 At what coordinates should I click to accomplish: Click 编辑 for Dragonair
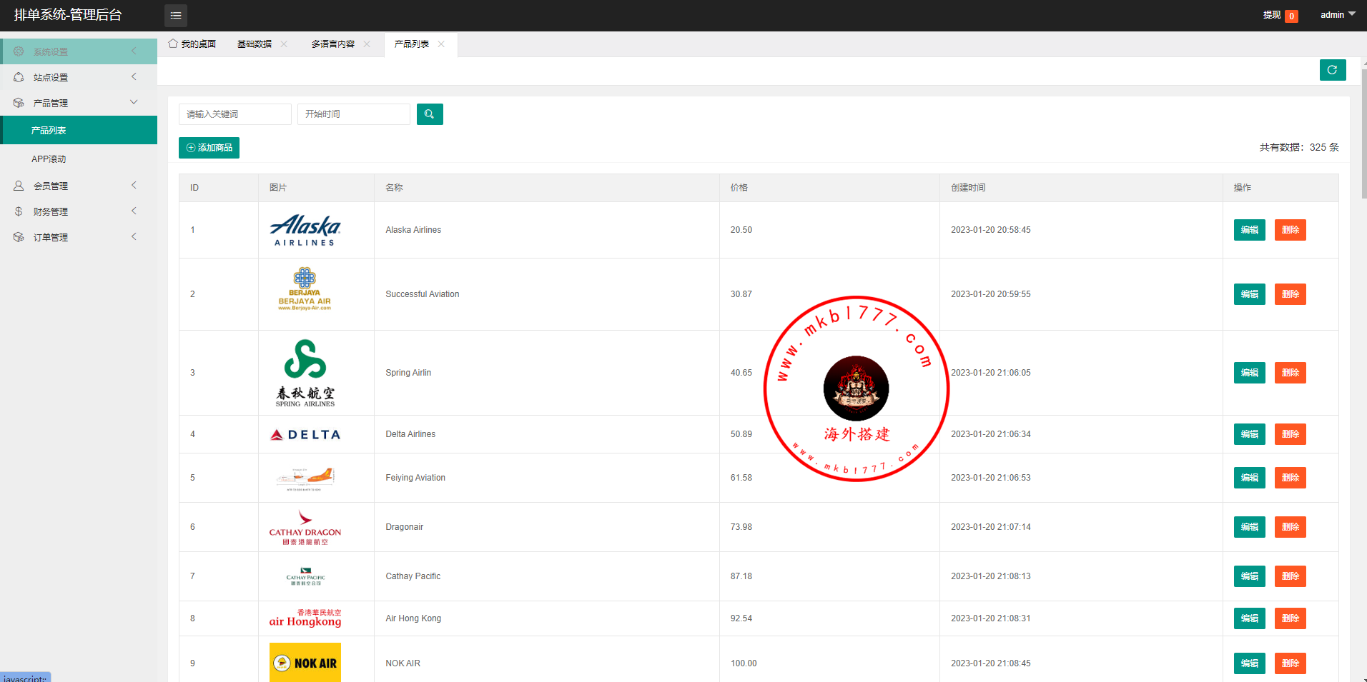[x=1250, y=527]
